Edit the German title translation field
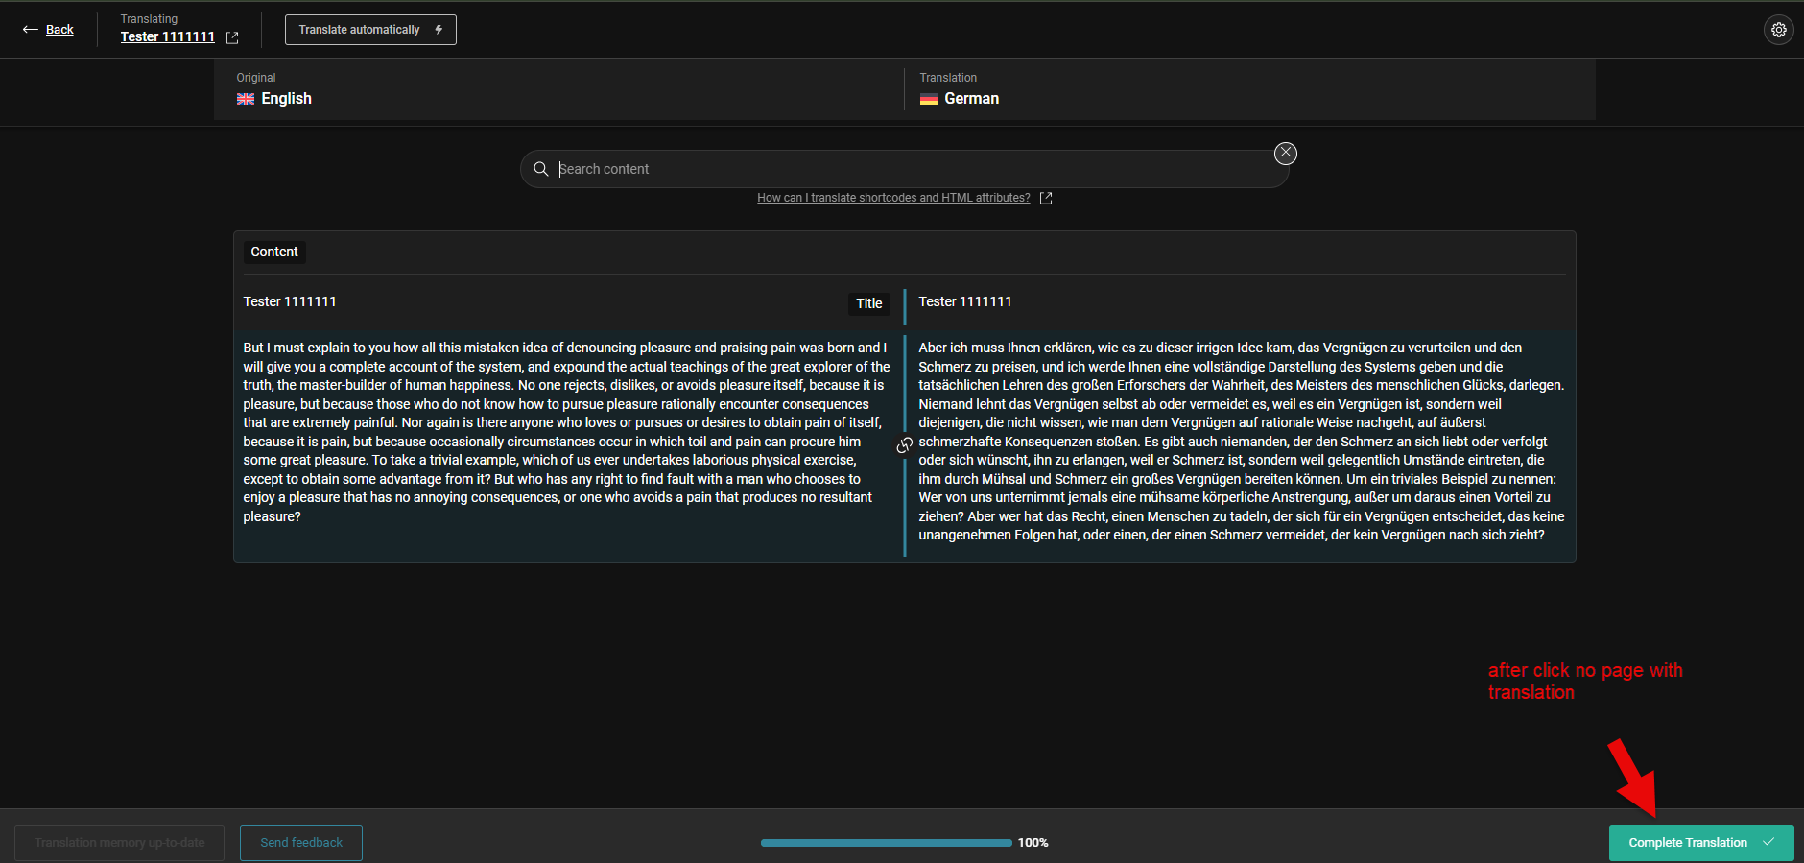Image resolution: width=1804 pixels, height=863 pixels. pos(1238,302)
